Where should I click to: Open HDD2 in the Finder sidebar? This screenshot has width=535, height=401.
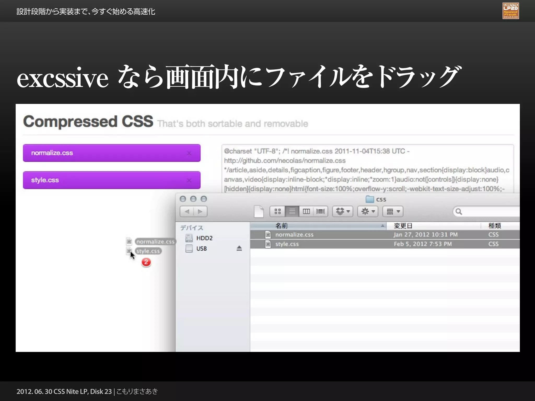point(205,238)
